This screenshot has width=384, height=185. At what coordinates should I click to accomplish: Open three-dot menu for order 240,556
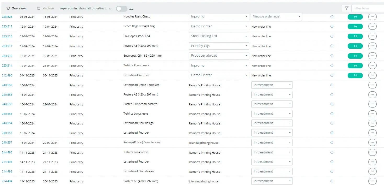tap(372, 104)
